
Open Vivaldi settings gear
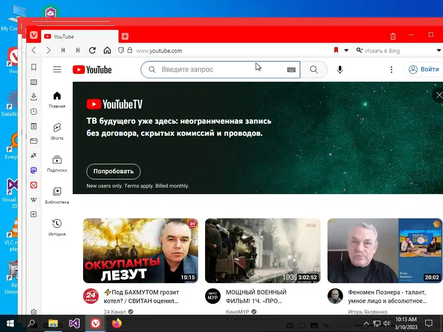coord(34,312)
